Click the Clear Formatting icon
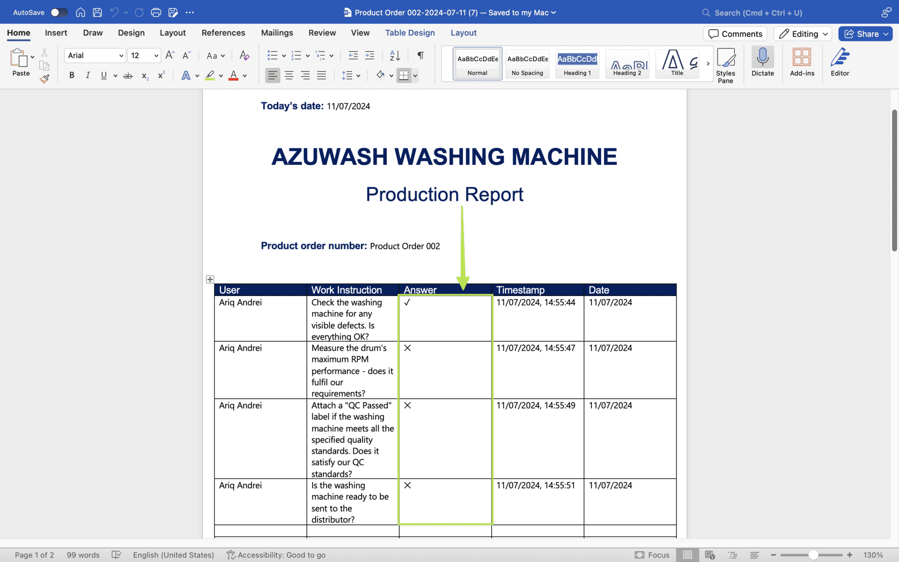The image size is (899, 562). [244, 56]
